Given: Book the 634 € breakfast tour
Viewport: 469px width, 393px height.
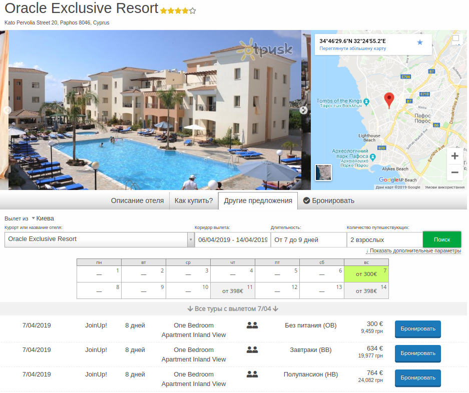Looking at the screenshot, I should tap(418, 353).
